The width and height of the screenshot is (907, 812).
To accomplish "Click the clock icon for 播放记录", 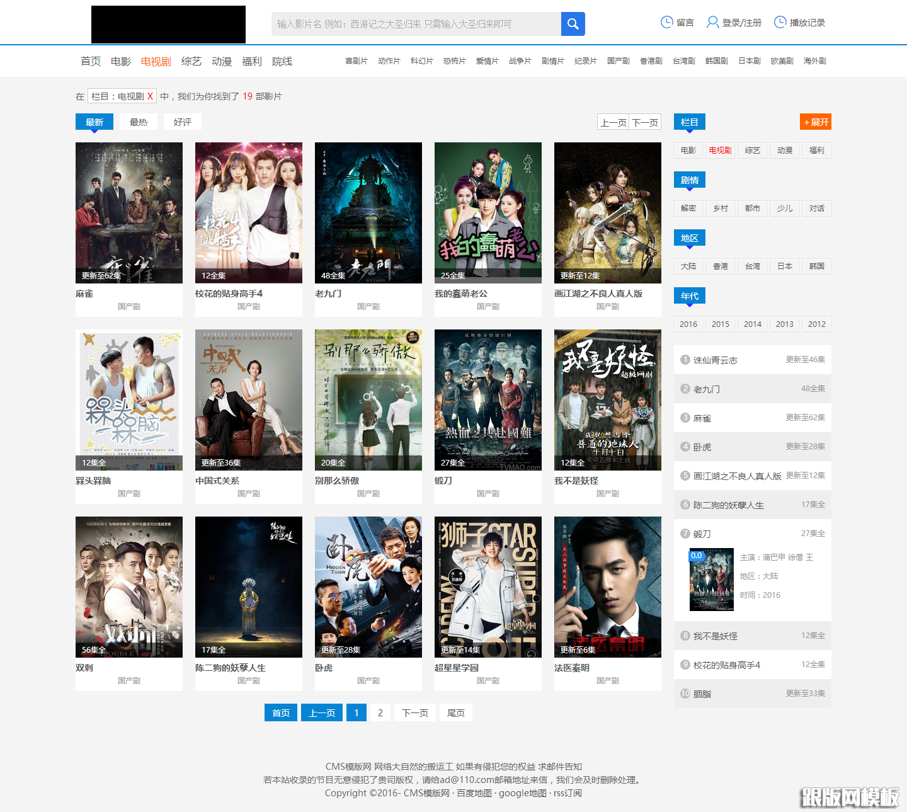I will 780,22.
